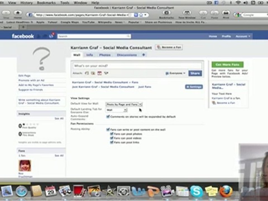The image size is (268, 201).
Task: Toggle fans can write on wall checkbox
Action: click(108, 129)
